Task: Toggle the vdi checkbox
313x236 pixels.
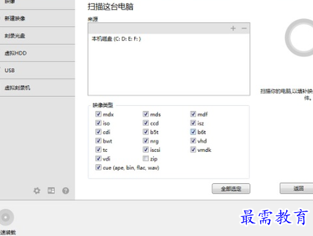Action: [x=98, y=158]
